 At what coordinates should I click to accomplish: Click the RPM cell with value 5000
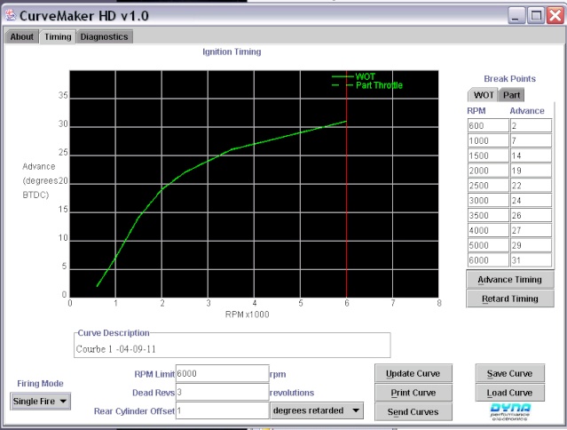click(488, 245)
